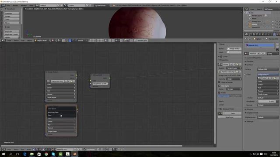Click the info editor type icon at top-left

tap(3, 6)
